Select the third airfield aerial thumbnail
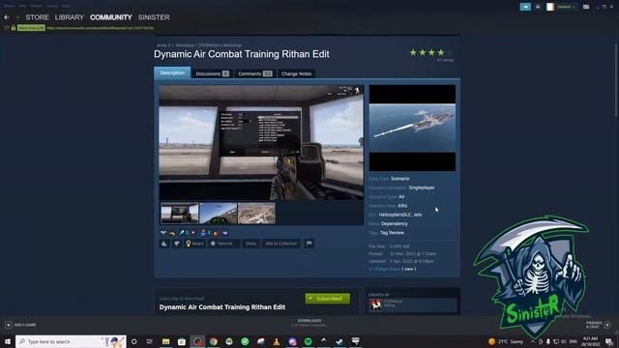Viewport: 619px width, 348px height. coord(256,213)
